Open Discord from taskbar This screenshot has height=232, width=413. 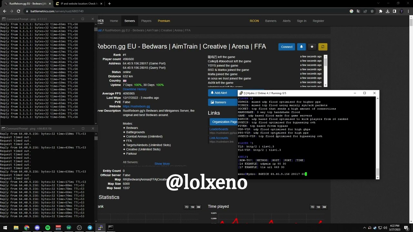coord(37,228)
